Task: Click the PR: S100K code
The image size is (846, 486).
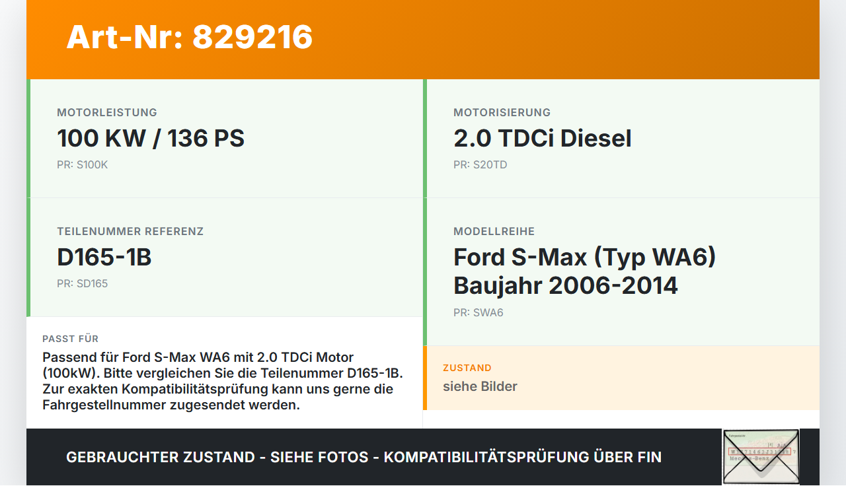Action: coord(82,165)
